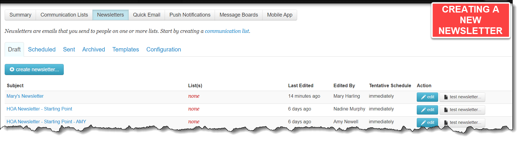The image size is (520, 141).
Task: Open Mary's Newsletter subject link
Action: pyautogui.click(x=25, y=96)
